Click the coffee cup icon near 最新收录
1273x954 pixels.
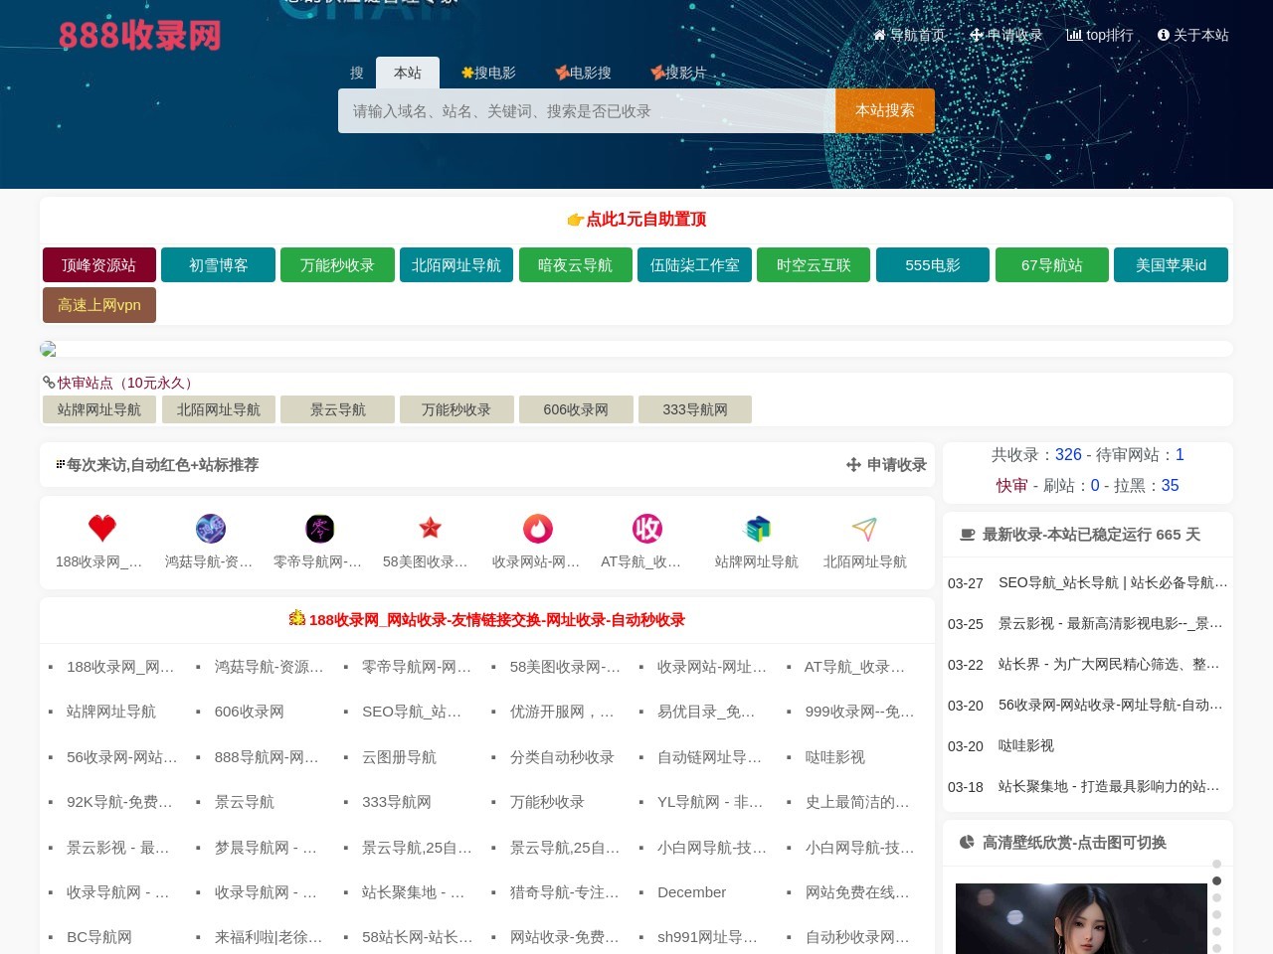point(967,534)
